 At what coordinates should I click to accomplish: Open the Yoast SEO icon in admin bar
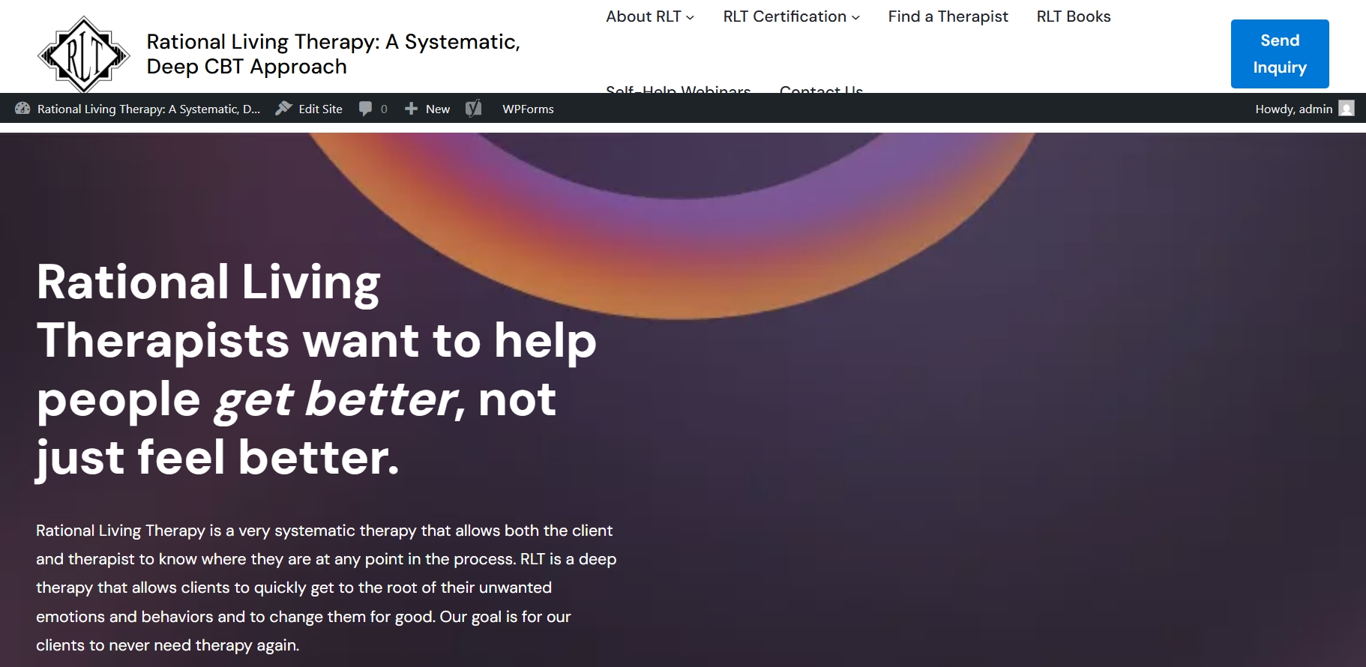click(473, 109)
